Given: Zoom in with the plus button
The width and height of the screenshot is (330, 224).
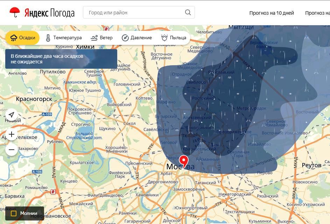Looking at the screenshot, I should pyautogui.click(x=12, y=134).
